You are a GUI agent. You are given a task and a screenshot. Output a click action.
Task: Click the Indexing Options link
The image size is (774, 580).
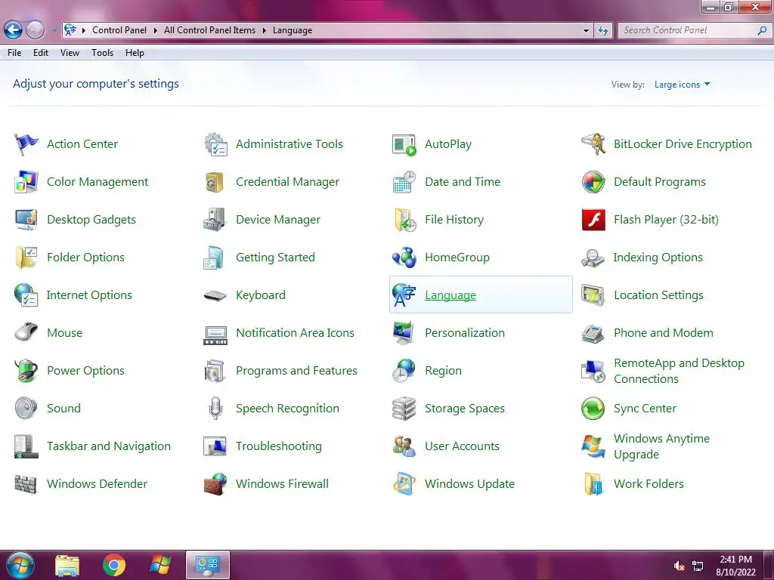click(658, 258)
